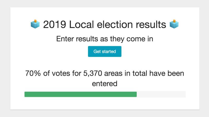Click the right end of the progress bar
This screenshot has width=209, height=117.
click(x=184, y=94)
